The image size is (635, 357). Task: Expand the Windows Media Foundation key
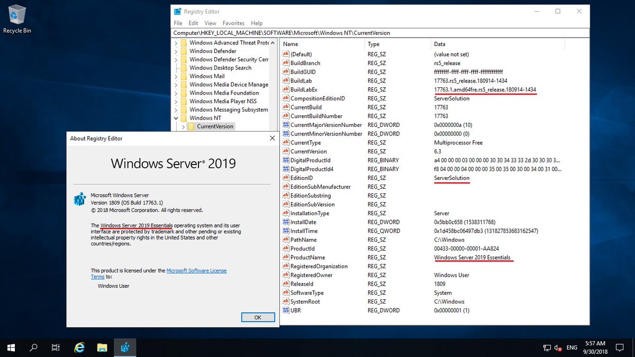(176, 93)
